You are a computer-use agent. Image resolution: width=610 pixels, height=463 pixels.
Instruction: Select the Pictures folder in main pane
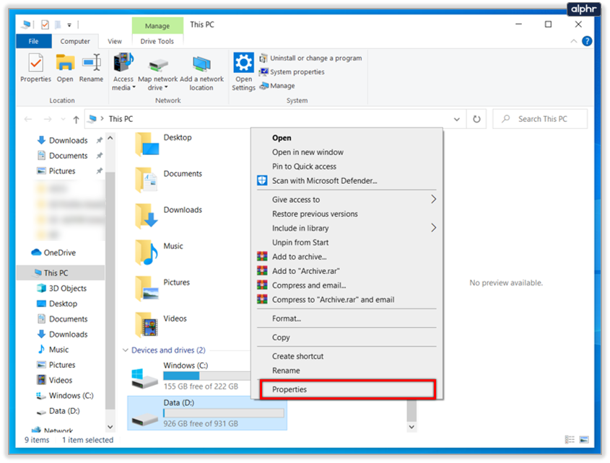click(162, 289)
